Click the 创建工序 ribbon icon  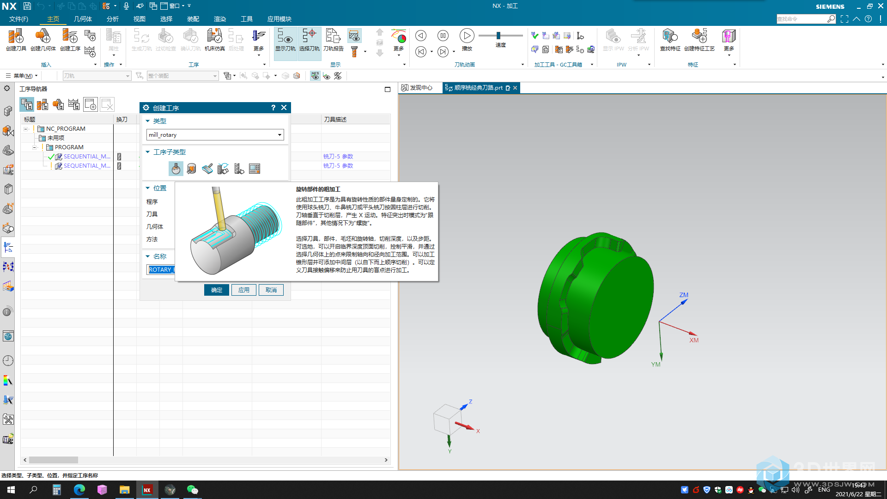click(x=70, y=39)
